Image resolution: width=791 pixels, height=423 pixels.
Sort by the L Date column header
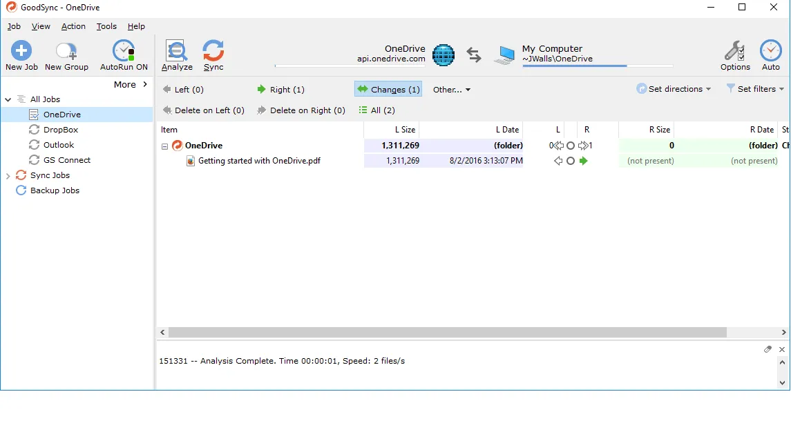click(471, 130)
